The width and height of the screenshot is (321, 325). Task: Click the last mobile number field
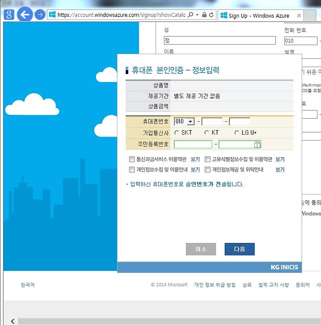click(239, 121)
